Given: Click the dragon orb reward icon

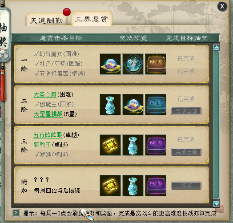Looking at the screenshot, I should pyautogui.click(x=133, y=64).
